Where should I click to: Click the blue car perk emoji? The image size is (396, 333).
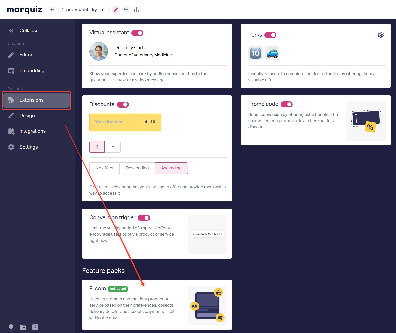272,53
